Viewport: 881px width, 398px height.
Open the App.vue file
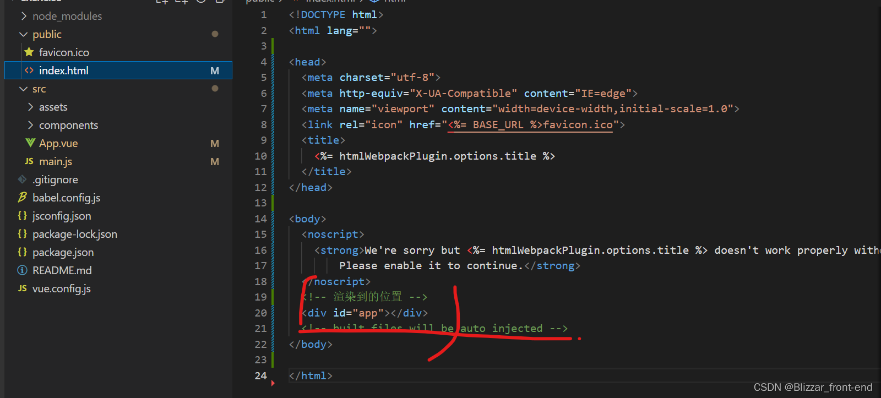coord(58,143)
